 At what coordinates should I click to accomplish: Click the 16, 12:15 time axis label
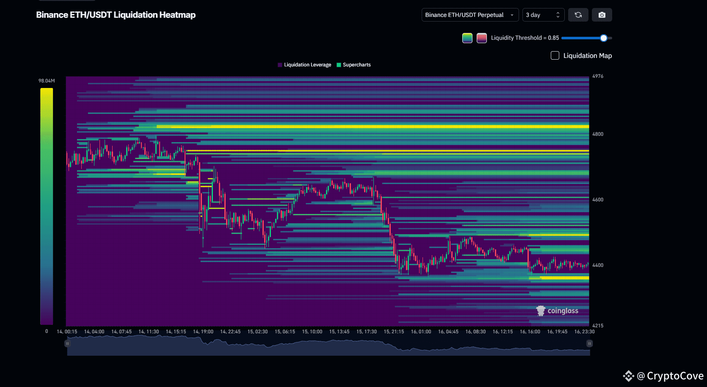(503, 332)
